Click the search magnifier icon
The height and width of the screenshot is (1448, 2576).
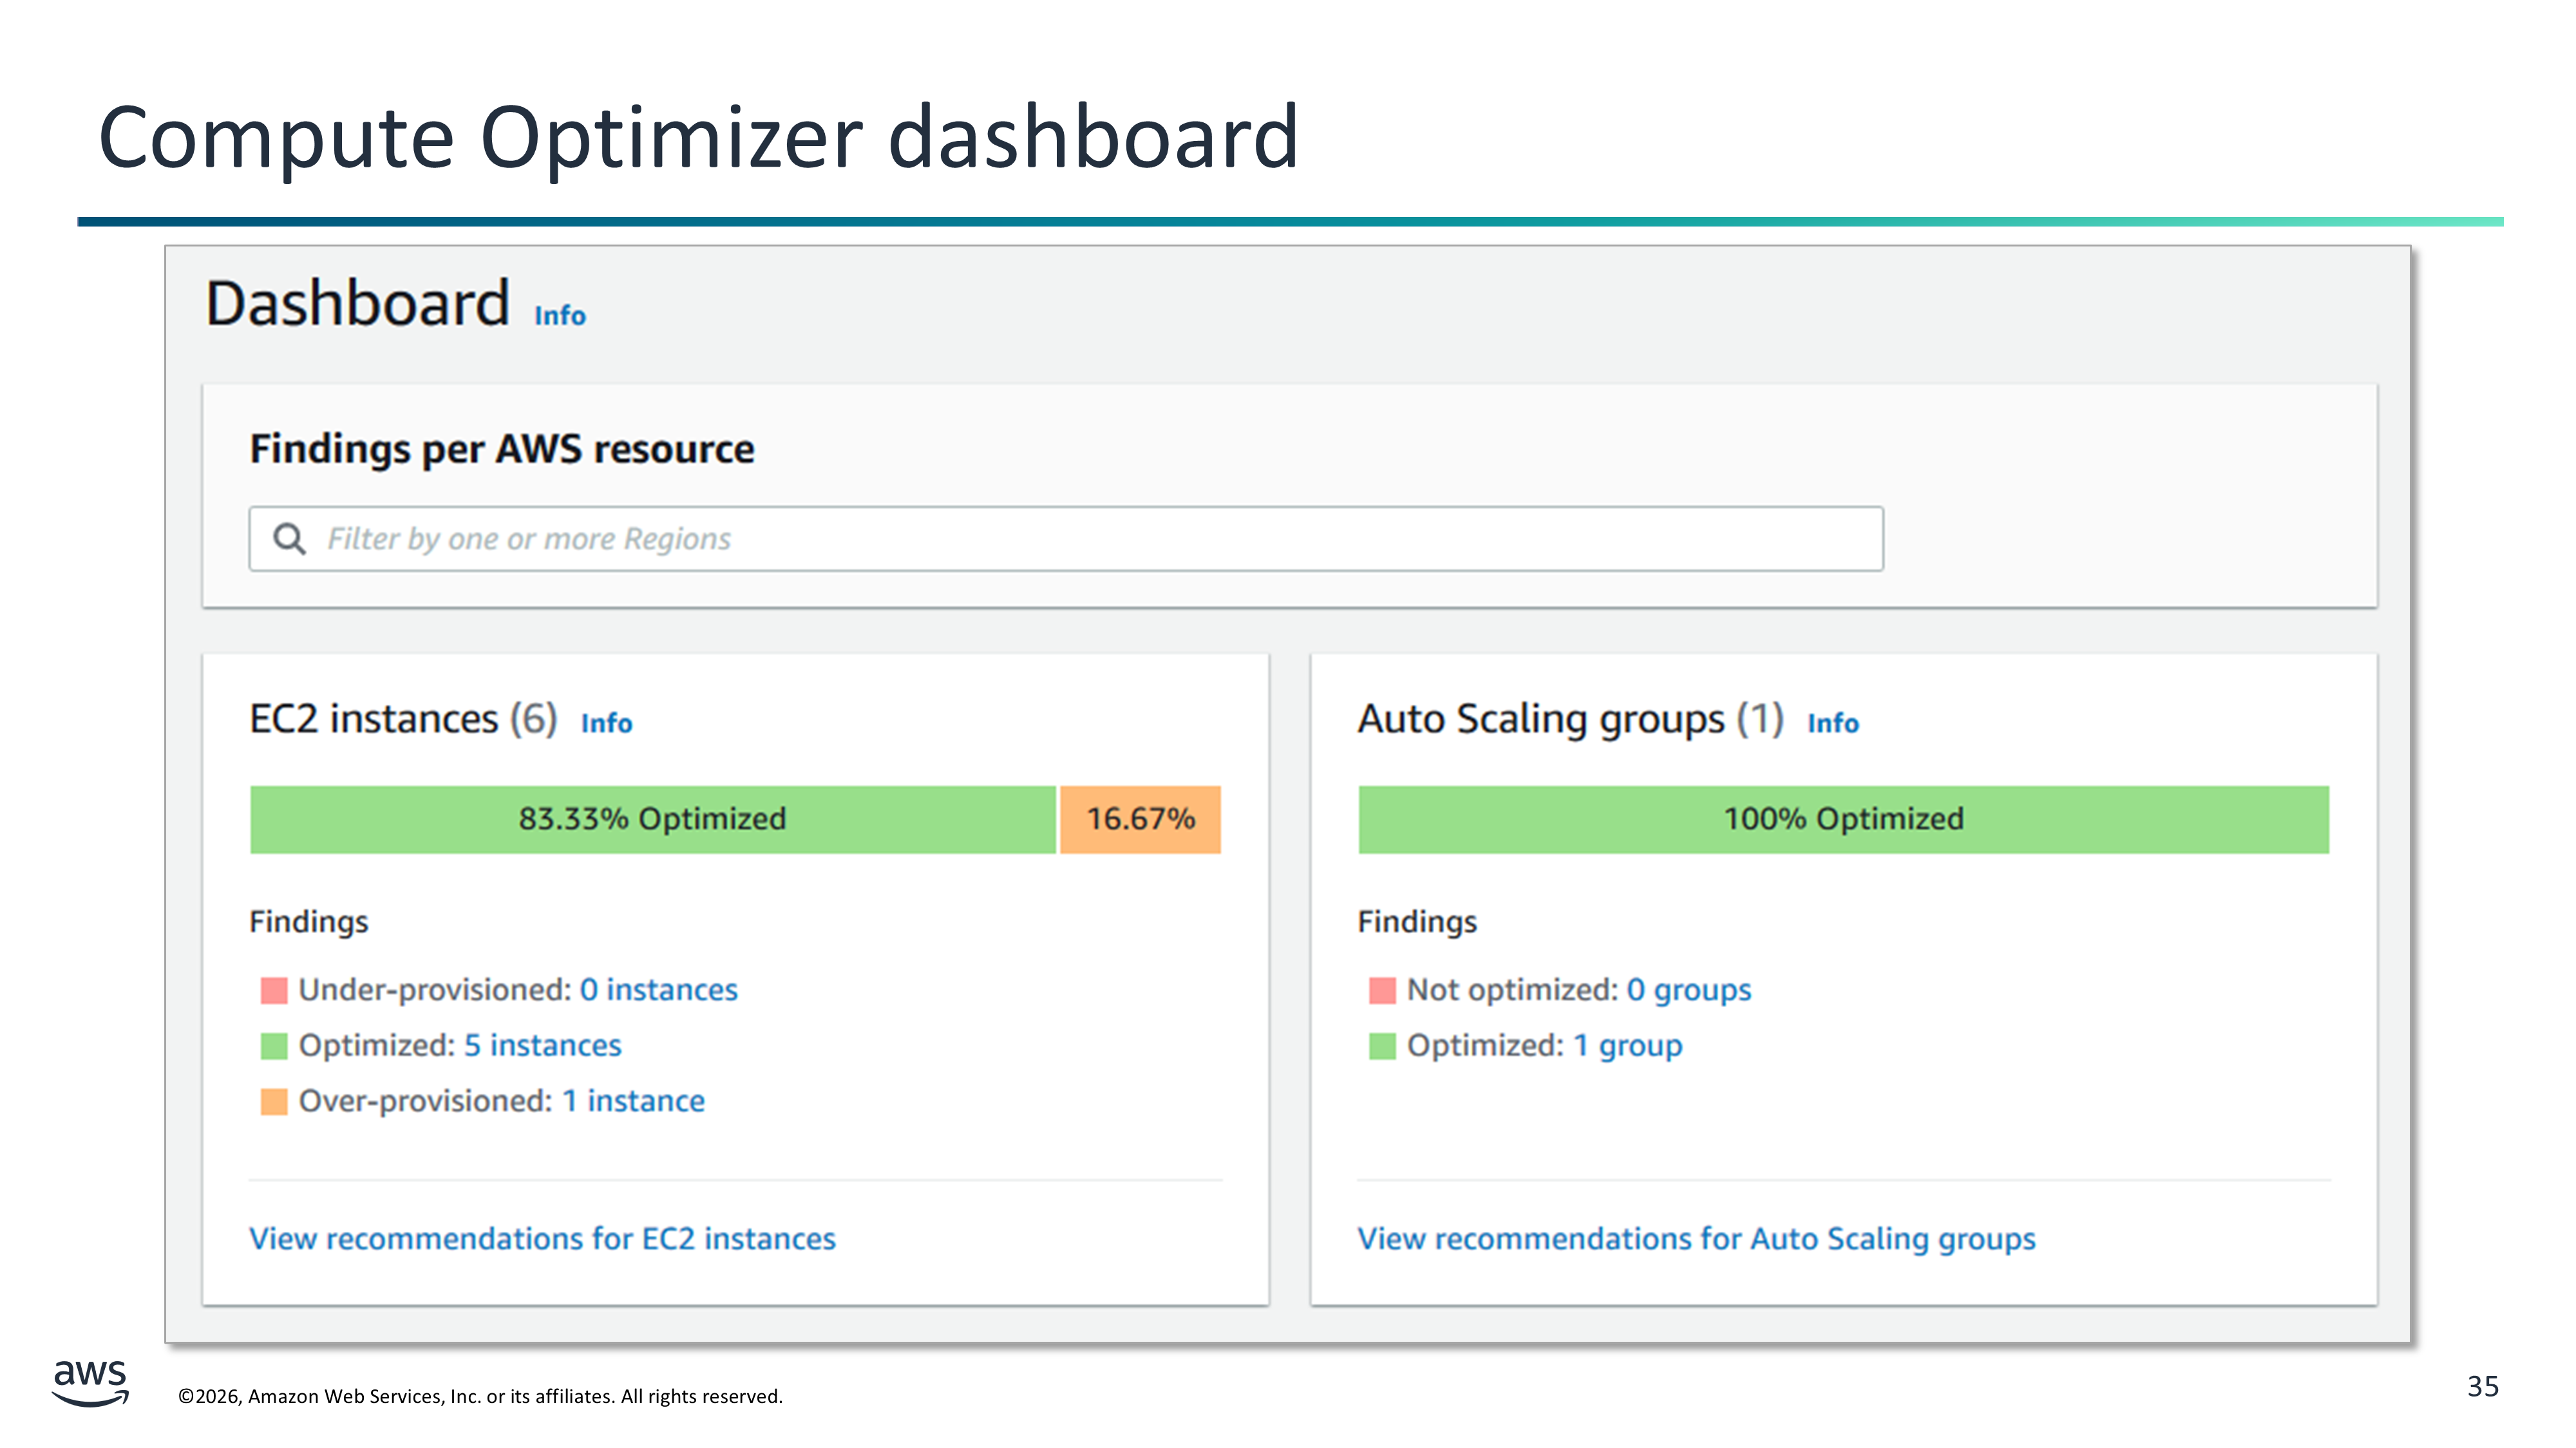coord(289,539)
